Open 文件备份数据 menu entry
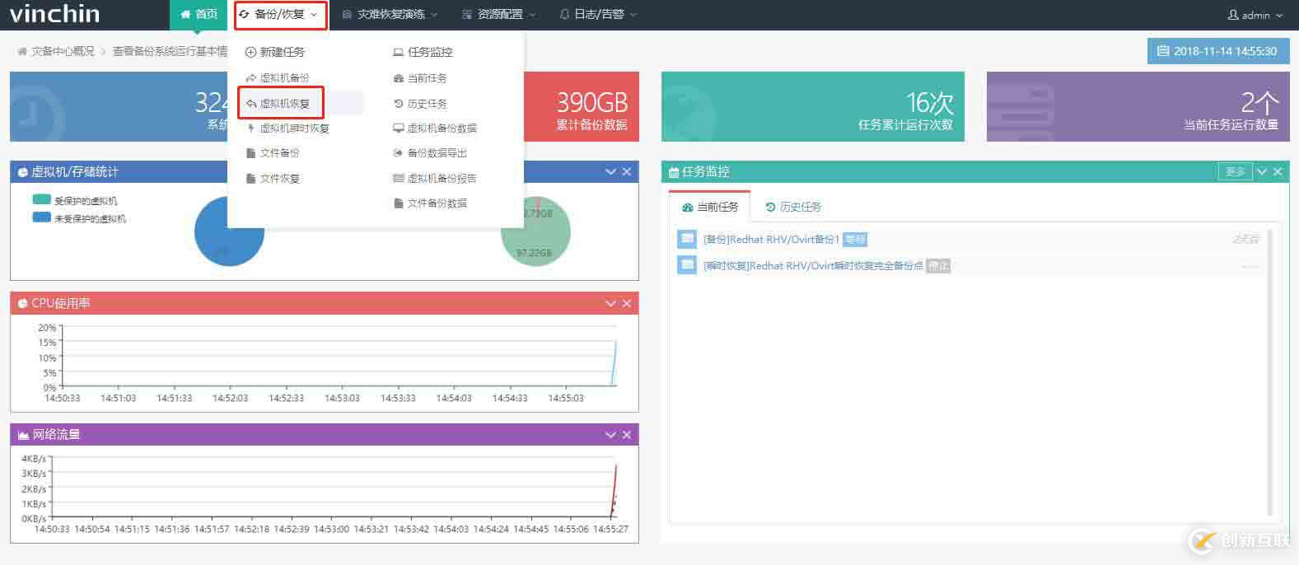The height and width of the screenshot is (565, 1299). pos(437,203)
